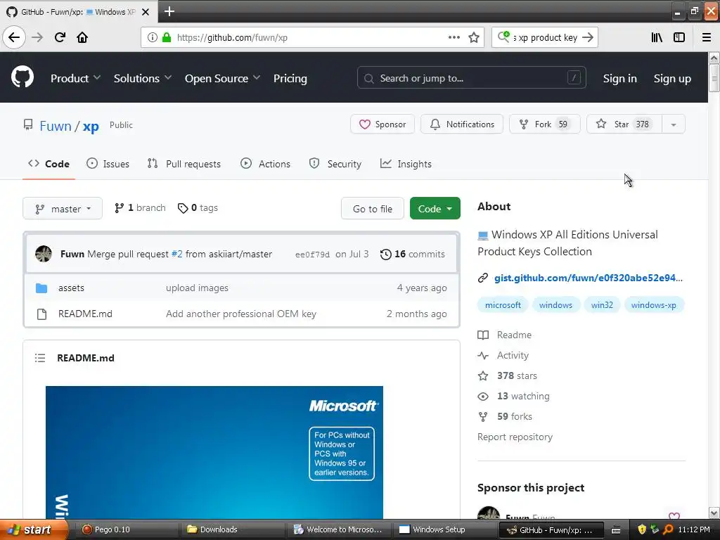Open the gist.github.com link
This screenshot has height=540, width=720.
[589, 278]
